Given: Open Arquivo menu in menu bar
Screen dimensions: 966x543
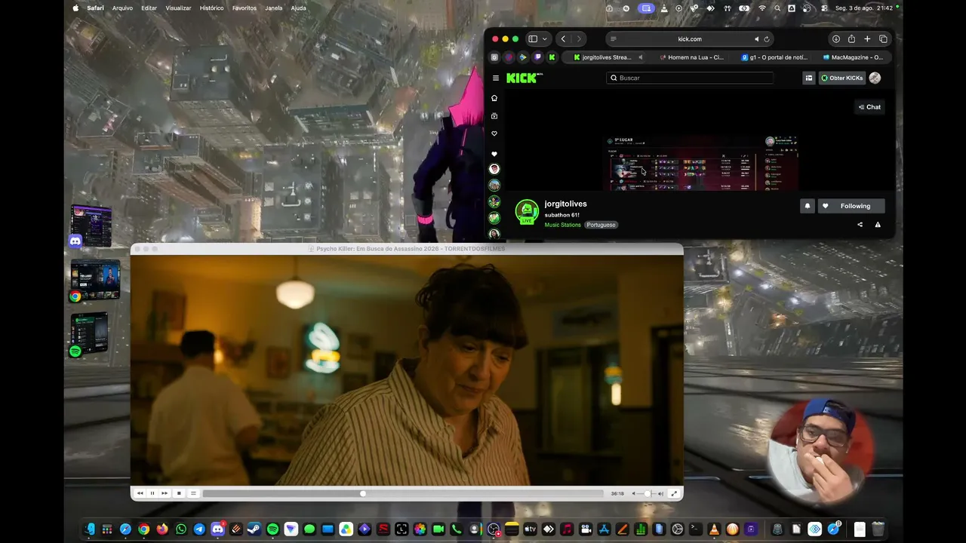Looking at the screenshot, I should click(122, 8).
